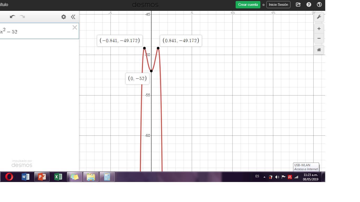Open Calculator from the taskbar

click(x=107, y=177)
